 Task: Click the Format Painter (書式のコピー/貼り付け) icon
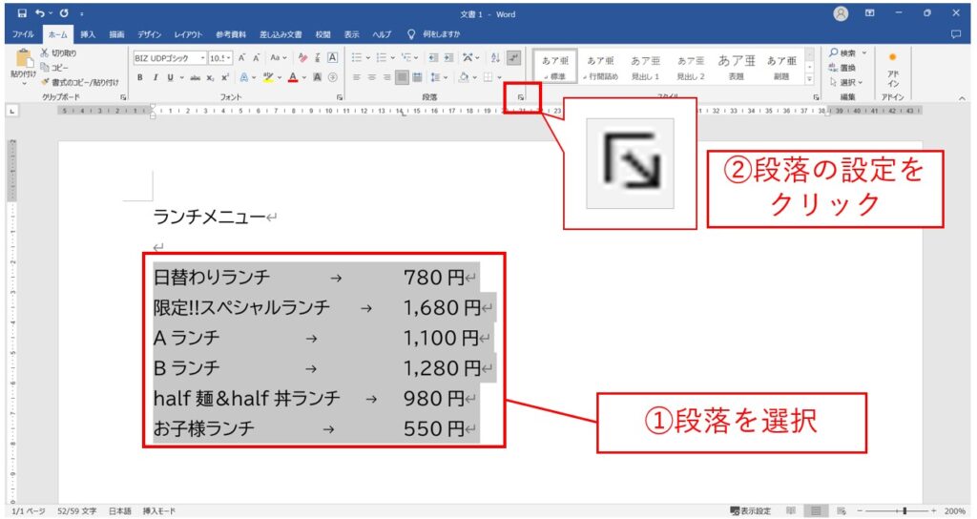(x=45, y=82)
